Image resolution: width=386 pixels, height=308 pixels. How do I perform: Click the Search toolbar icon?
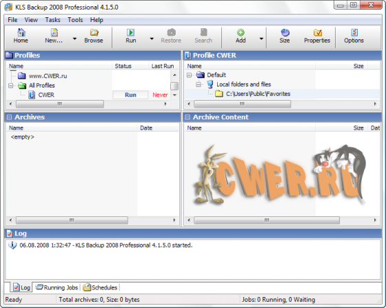pyautogui.click(x=203, y=32)
